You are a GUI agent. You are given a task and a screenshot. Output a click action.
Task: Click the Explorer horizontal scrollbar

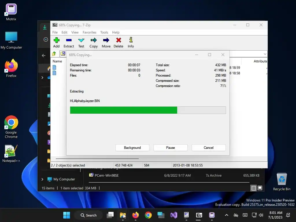point(169,182)
